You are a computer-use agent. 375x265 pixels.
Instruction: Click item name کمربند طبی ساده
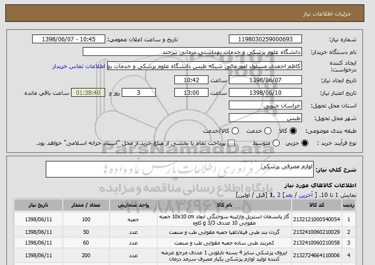point(225,243)
